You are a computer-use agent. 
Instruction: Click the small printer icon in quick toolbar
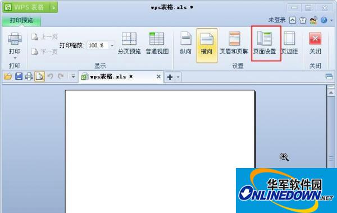click(x=29, y=76)
